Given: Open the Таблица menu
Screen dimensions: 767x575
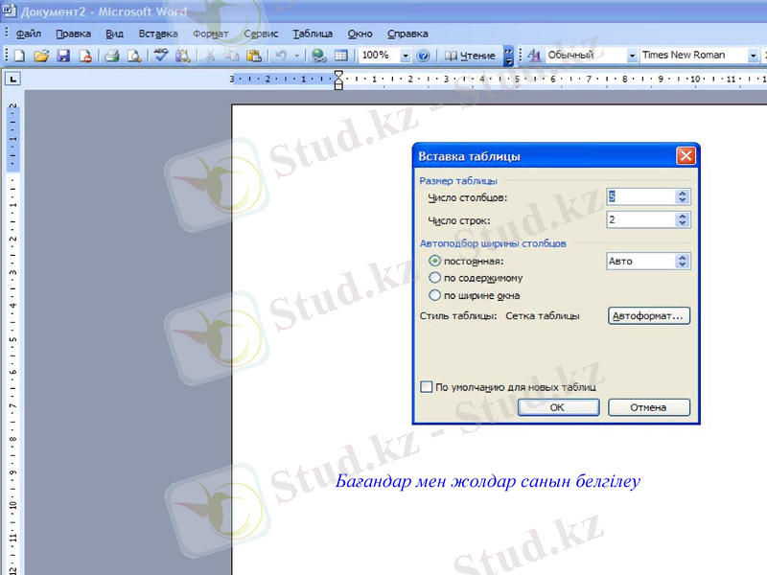Looking at the screenshot, I should point(314,33).
